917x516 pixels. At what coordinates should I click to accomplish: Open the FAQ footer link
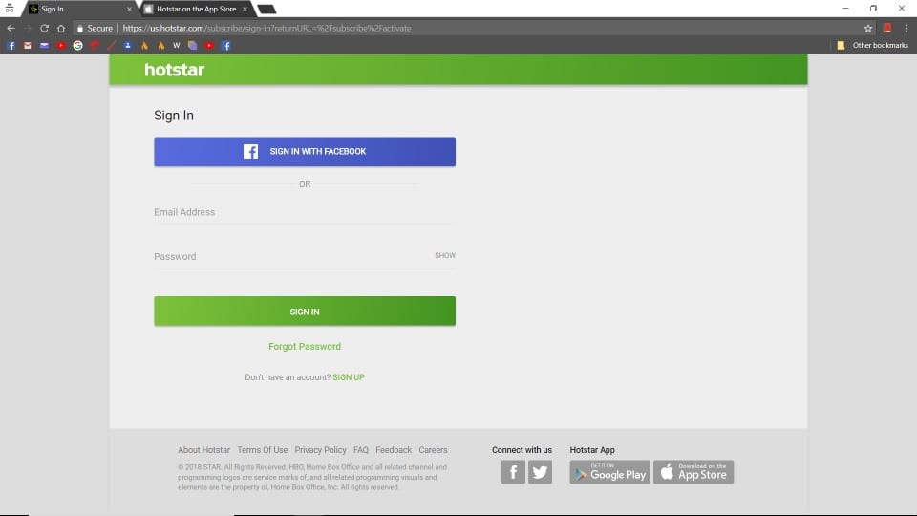[361, 450]
